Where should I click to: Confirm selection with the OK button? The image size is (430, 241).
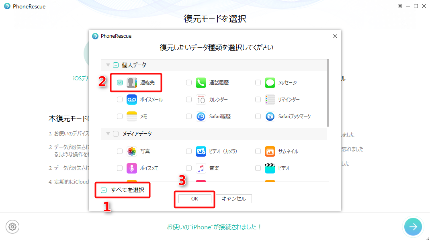click(x=195, y=199)
